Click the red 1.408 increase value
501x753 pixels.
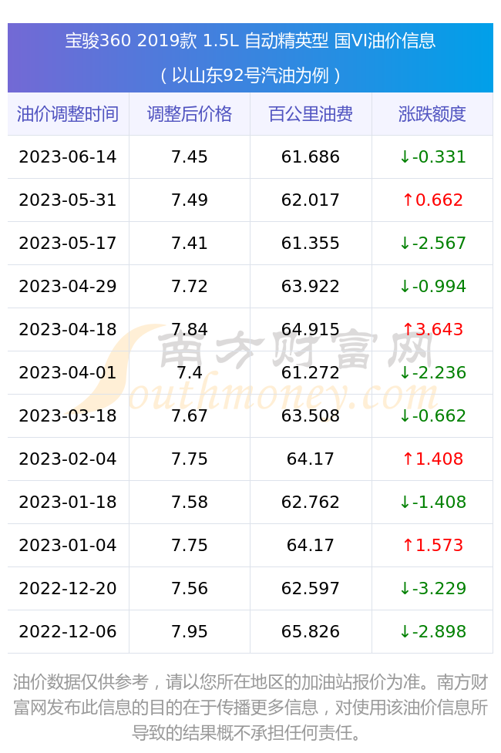coord(433,459)
